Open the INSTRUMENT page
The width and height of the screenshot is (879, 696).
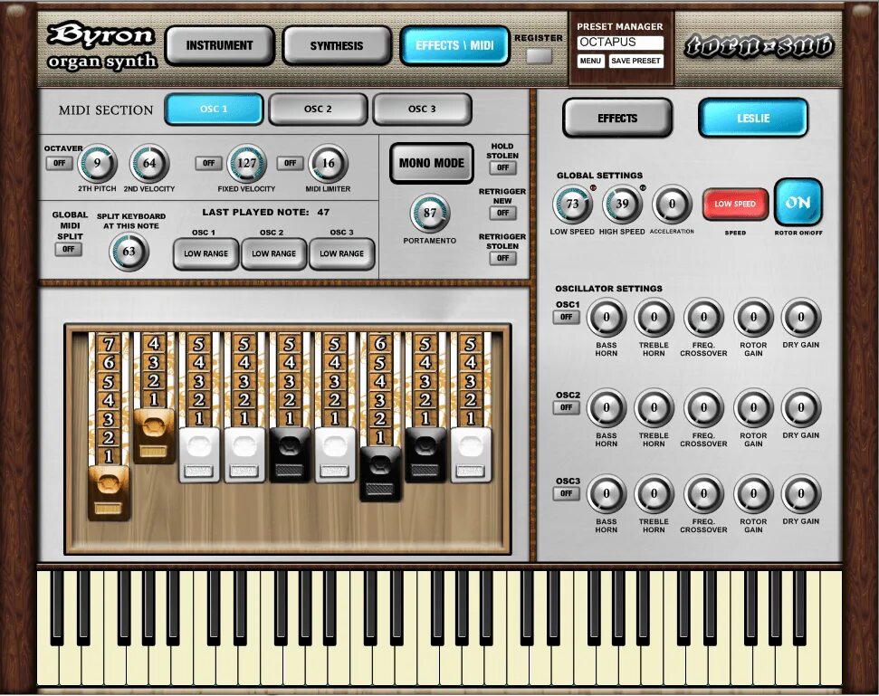tap(219, 45)
